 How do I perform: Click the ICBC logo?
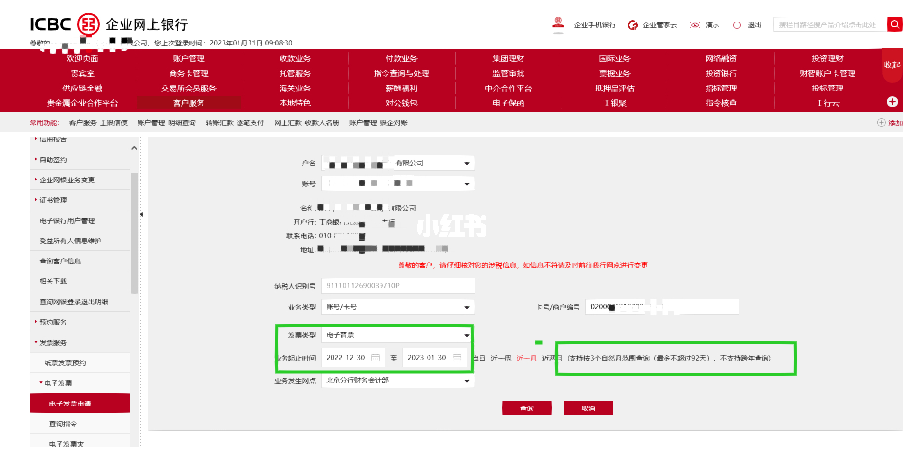[65, 24]
